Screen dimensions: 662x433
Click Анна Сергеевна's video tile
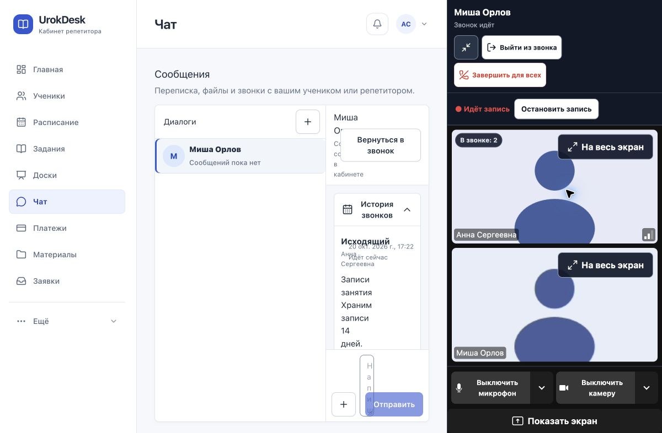click(x=554, y=187)
